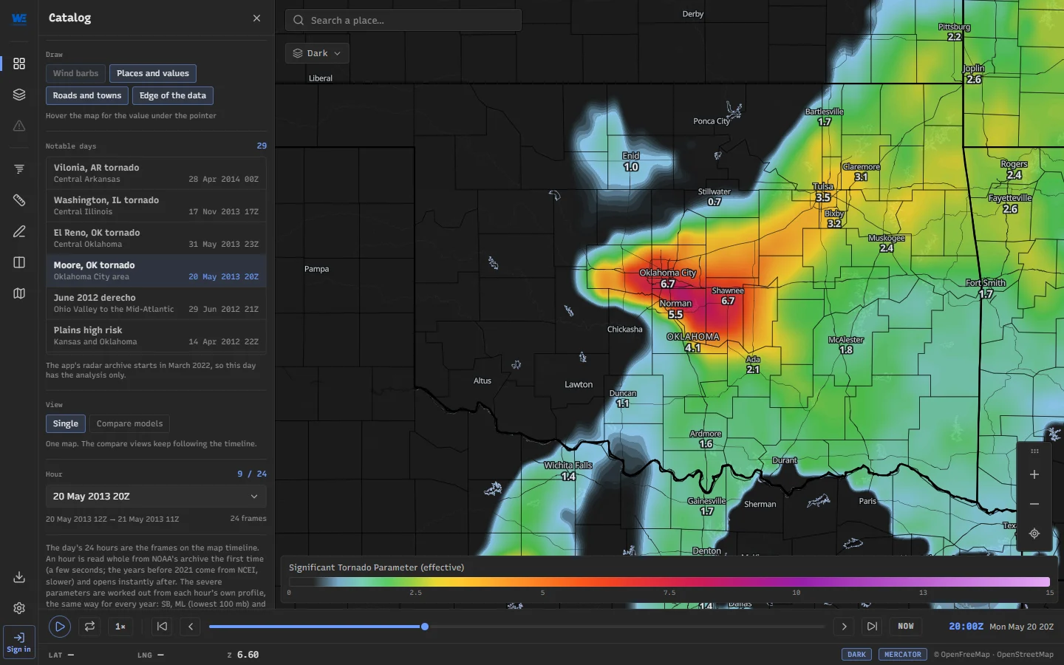Select the Washington, IL tornado entry

point(156,205)
